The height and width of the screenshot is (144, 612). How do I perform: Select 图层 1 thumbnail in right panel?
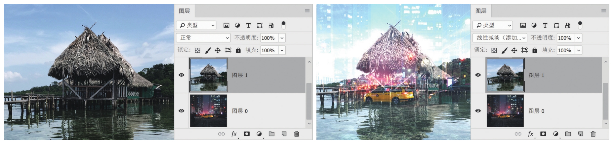coord(505,75)
